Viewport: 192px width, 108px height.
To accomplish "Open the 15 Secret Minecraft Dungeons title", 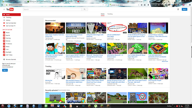I will tap(137, 36).
